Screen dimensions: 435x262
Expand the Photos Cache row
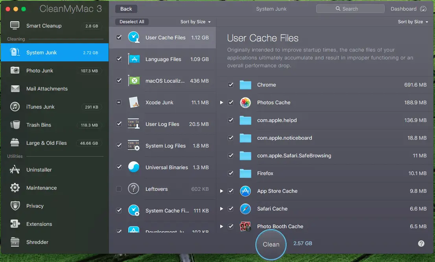pyautogui.click(x=221, y=102)
